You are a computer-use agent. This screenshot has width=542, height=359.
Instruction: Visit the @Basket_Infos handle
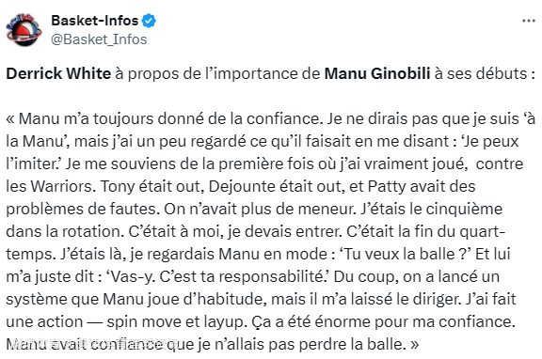[99, 39]
